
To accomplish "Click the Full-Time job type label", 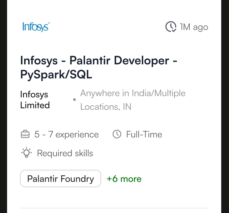I will click(144, 135).
